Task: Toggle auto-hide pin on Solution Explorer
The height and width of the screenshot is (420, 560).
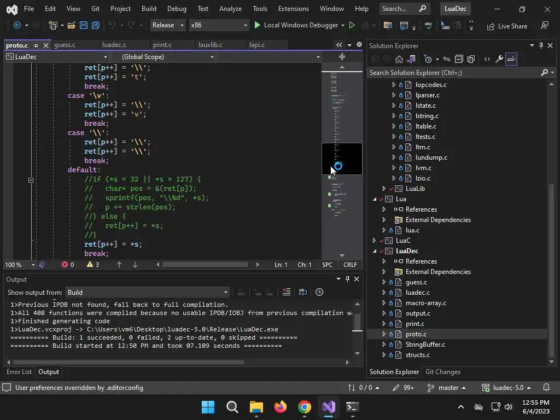Action: point(541,45)
